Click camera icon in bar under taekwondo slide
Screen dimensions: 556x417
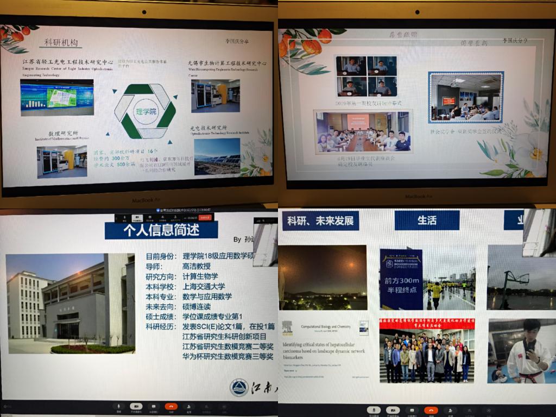[393, 410]
